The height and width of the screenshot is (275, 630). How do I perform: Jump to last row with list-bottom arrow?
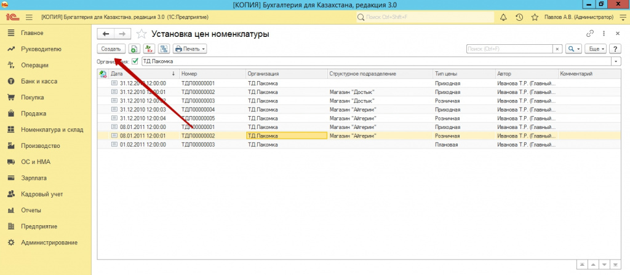coord(616,265)
